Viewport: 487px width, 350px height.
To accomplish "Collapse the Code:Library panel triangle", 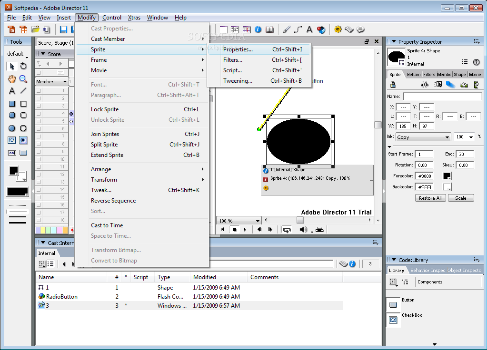I will point(394,260).
